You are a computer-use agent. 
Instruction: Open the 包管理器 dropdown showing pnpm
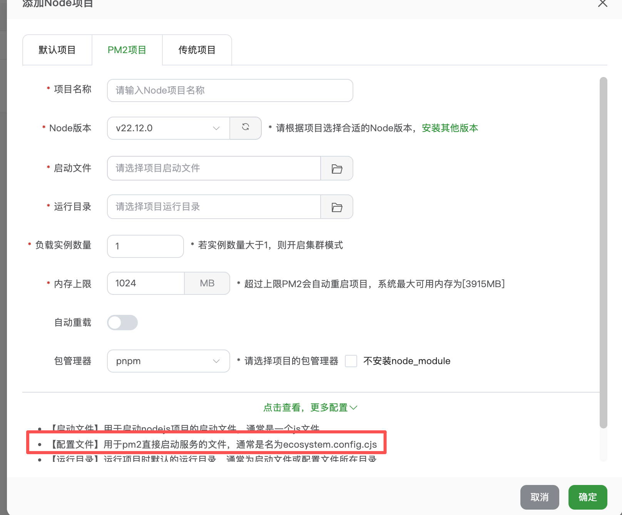click(168, 361)
